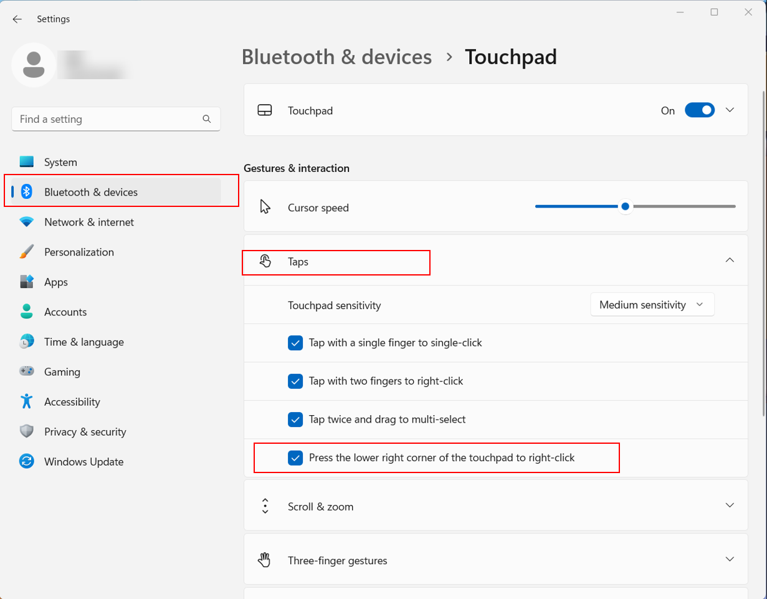The image size is (767, 599).
Task: Select Accounts in the sidebar
Action: (x=65, y=312)
